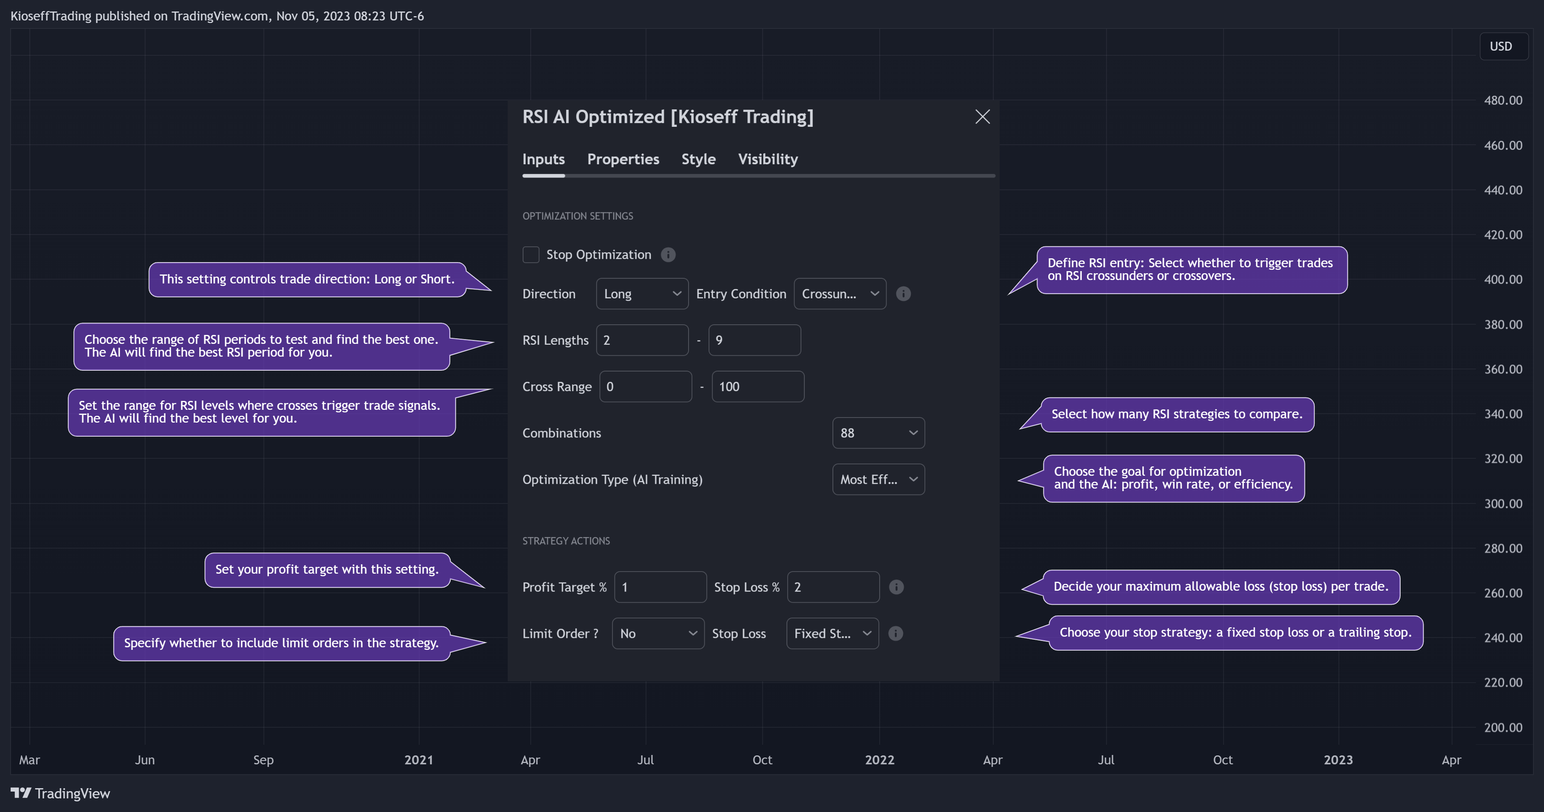Click the Stop Loss % input field

(833, 587)
